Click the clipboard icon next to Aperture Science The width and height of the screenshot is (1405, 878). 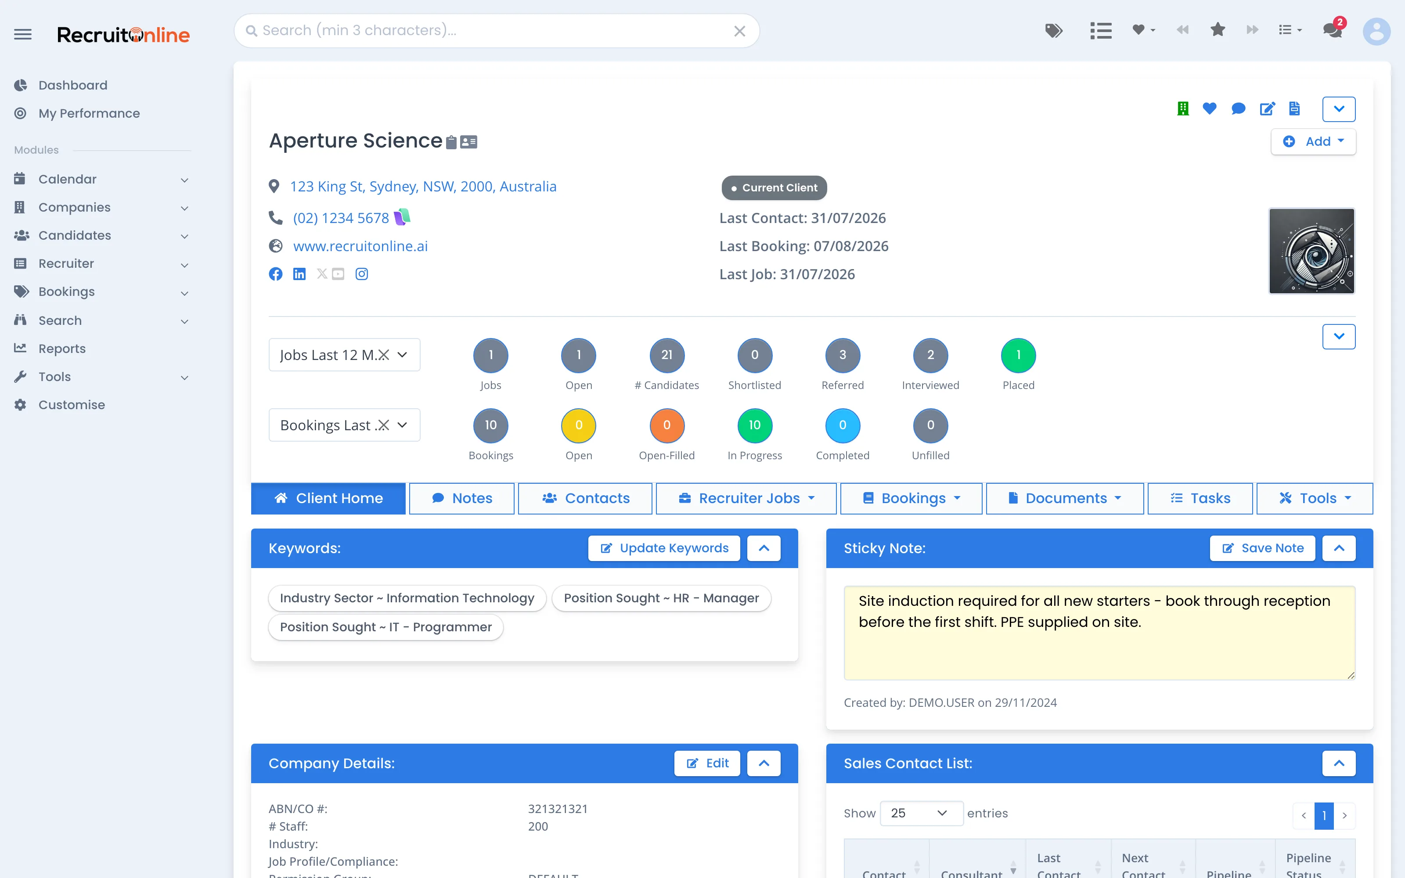451,142
